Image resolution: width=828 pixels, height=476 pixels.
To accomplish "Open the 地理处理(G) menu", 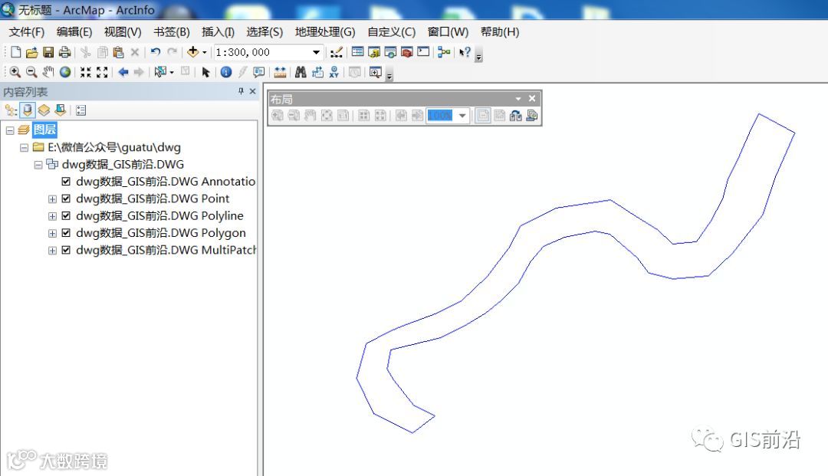I will point(325,32).
